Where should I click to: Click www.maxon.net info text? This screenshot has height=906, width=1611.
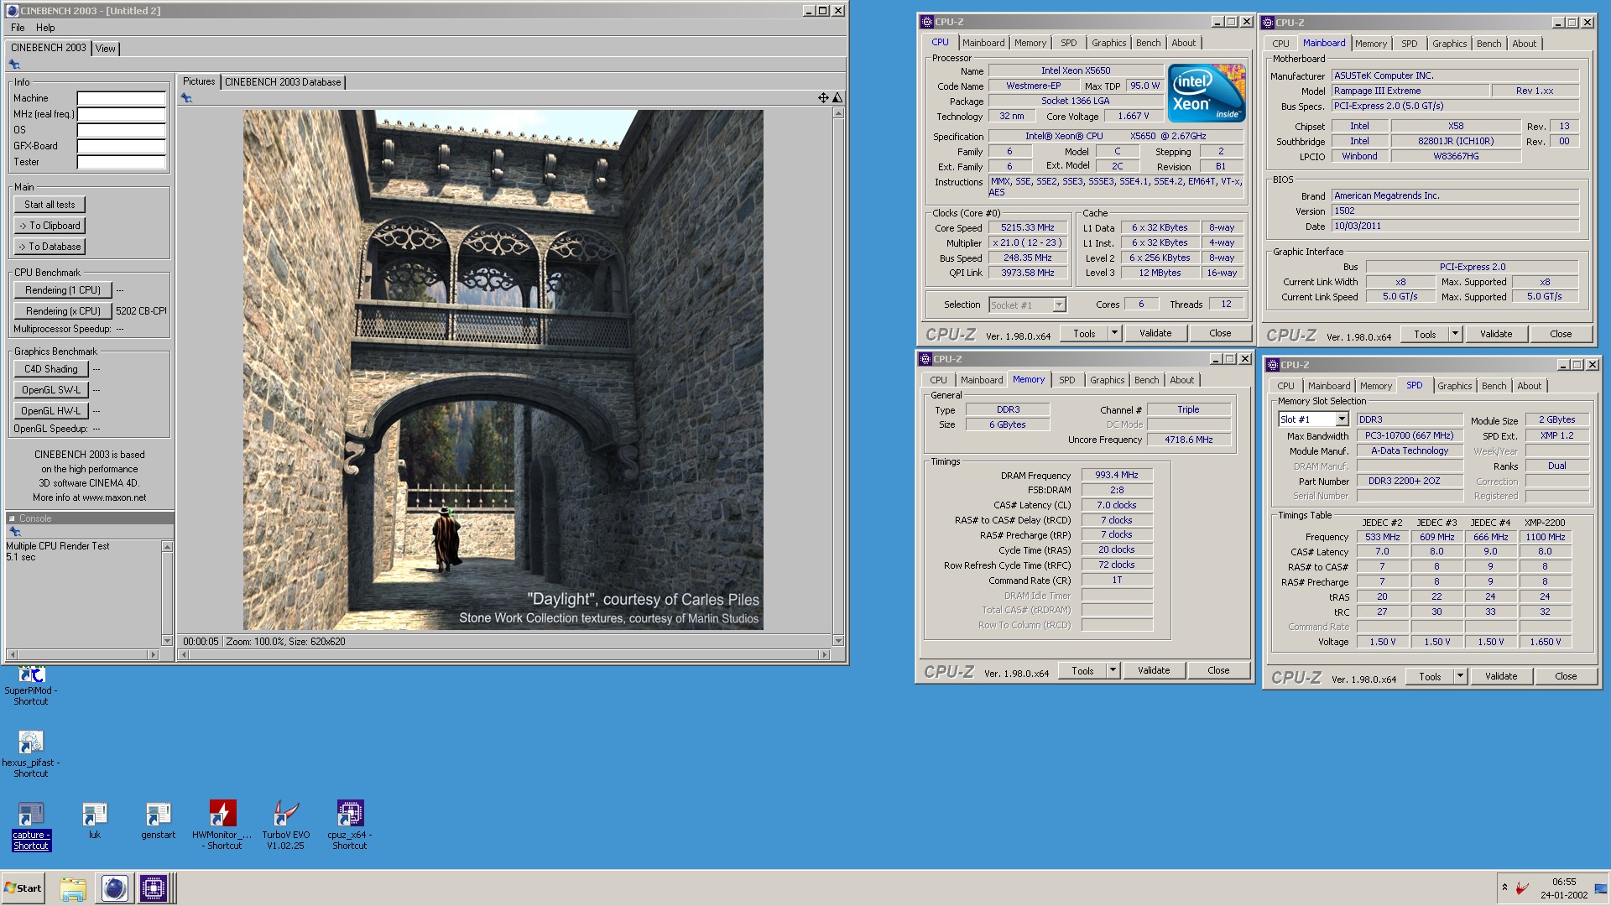[114, 497]
